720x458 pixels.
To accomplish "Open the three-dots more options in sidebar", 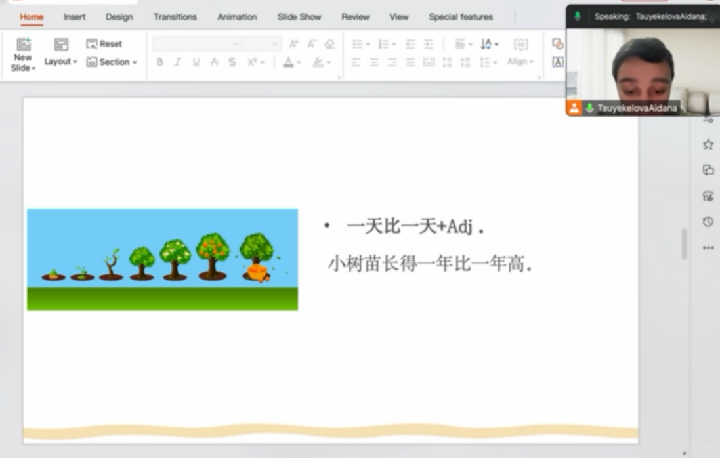I will (708, 248).
